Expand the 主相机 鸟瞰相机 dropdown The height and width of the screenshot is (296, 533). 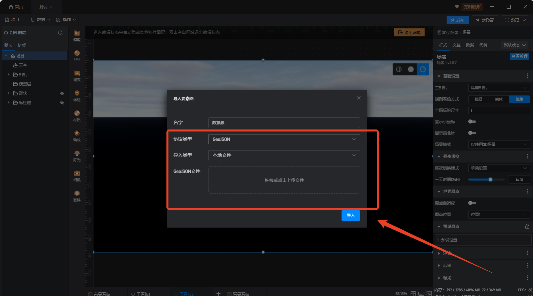[x=499, y=88]
